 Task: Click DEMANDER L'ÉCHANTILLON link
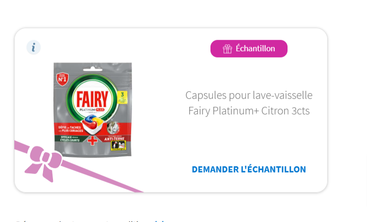click(249, 170)
